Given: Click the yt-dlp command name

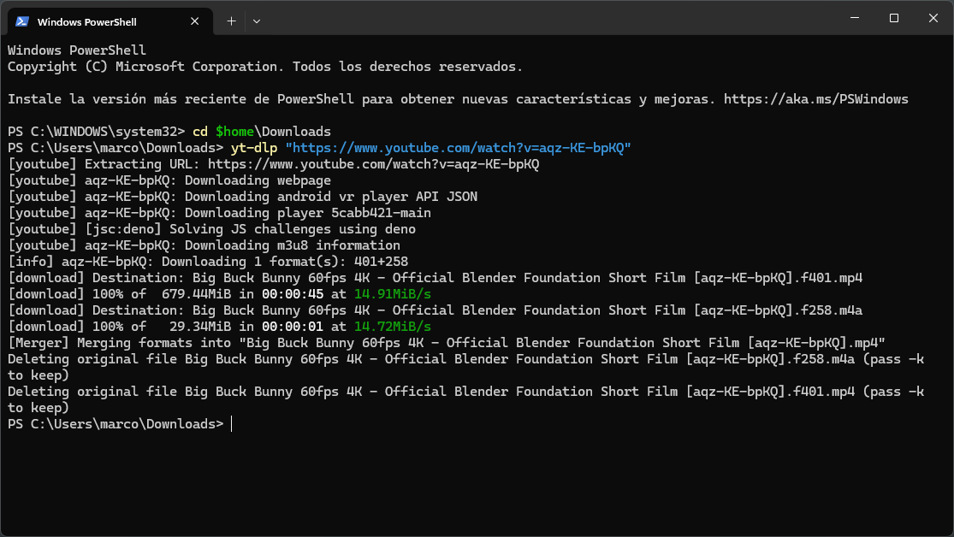Looking at the screenshot, I should click(x=254, y=148).
